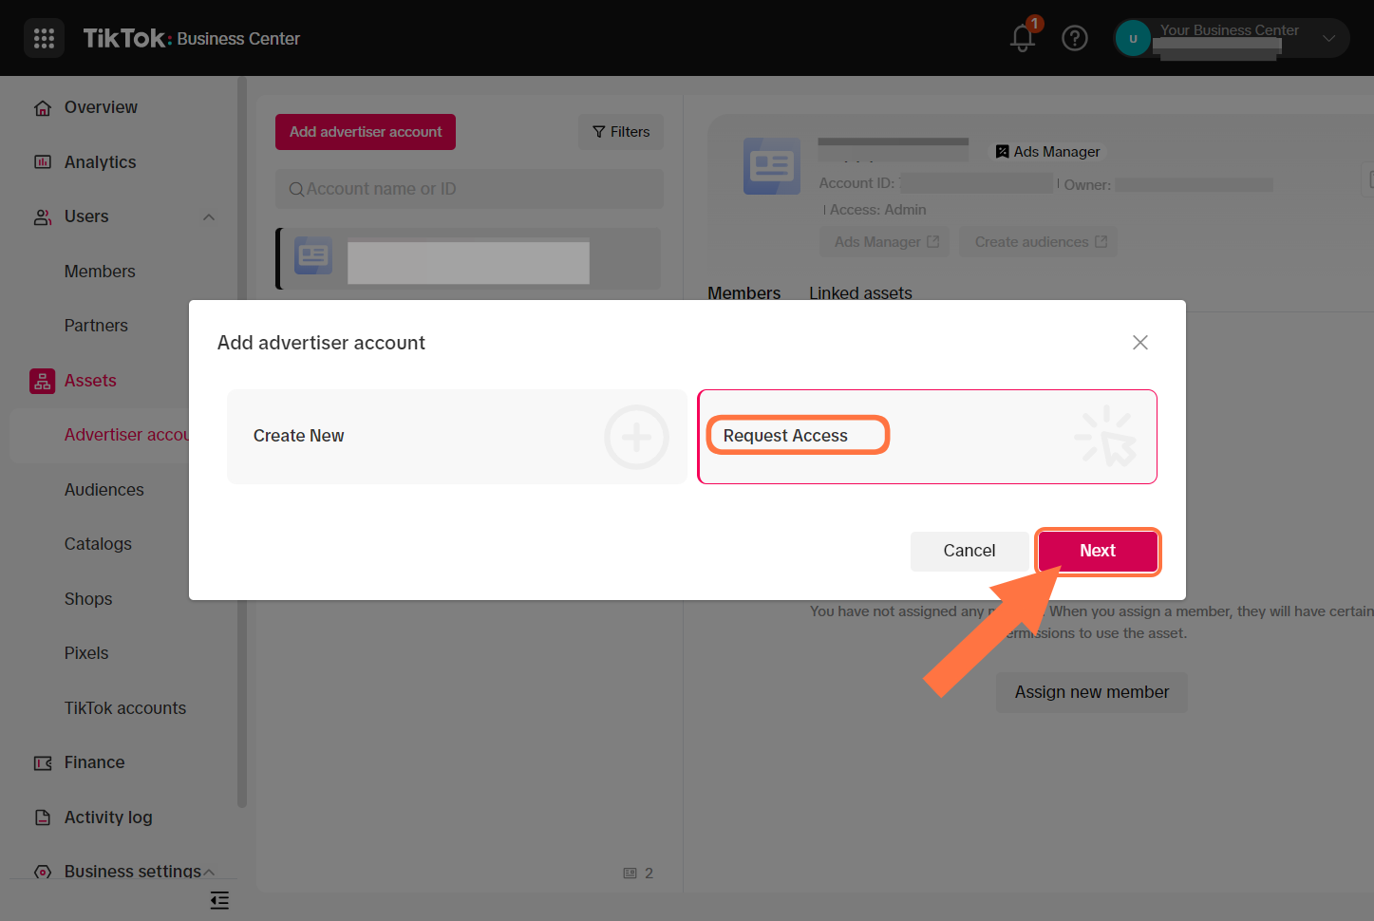Click the Next button in the dialog

pos(1098,551)
